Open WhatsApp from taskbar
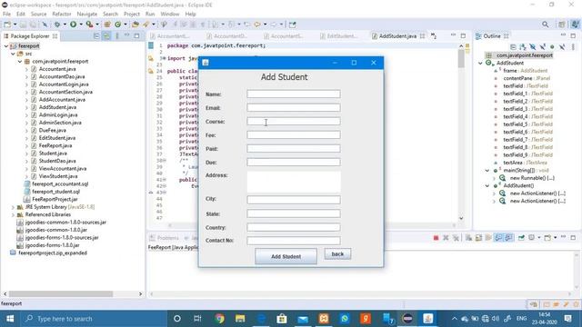 [x=345, y=319]
